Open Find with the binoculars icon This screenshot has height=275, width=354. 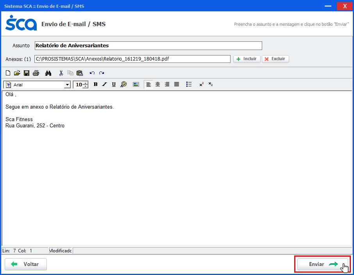tap(48, 73)
